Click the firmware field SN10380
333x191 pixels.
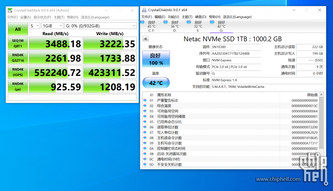pyautogui.click(x=236, y=47)
